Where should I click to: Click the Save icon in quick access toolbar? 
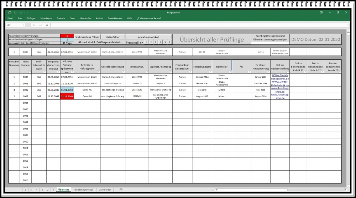[10, 12]
